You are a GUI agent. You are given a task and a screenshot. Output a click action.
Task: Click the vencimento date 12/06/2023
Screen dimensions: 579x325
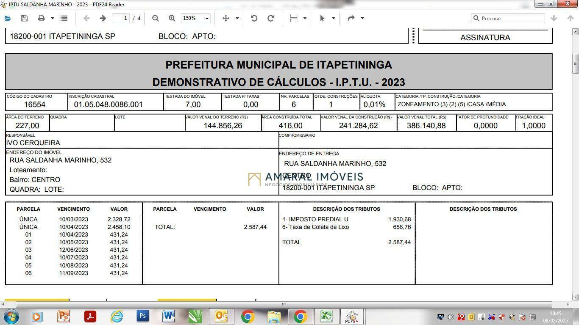(74, 250)
